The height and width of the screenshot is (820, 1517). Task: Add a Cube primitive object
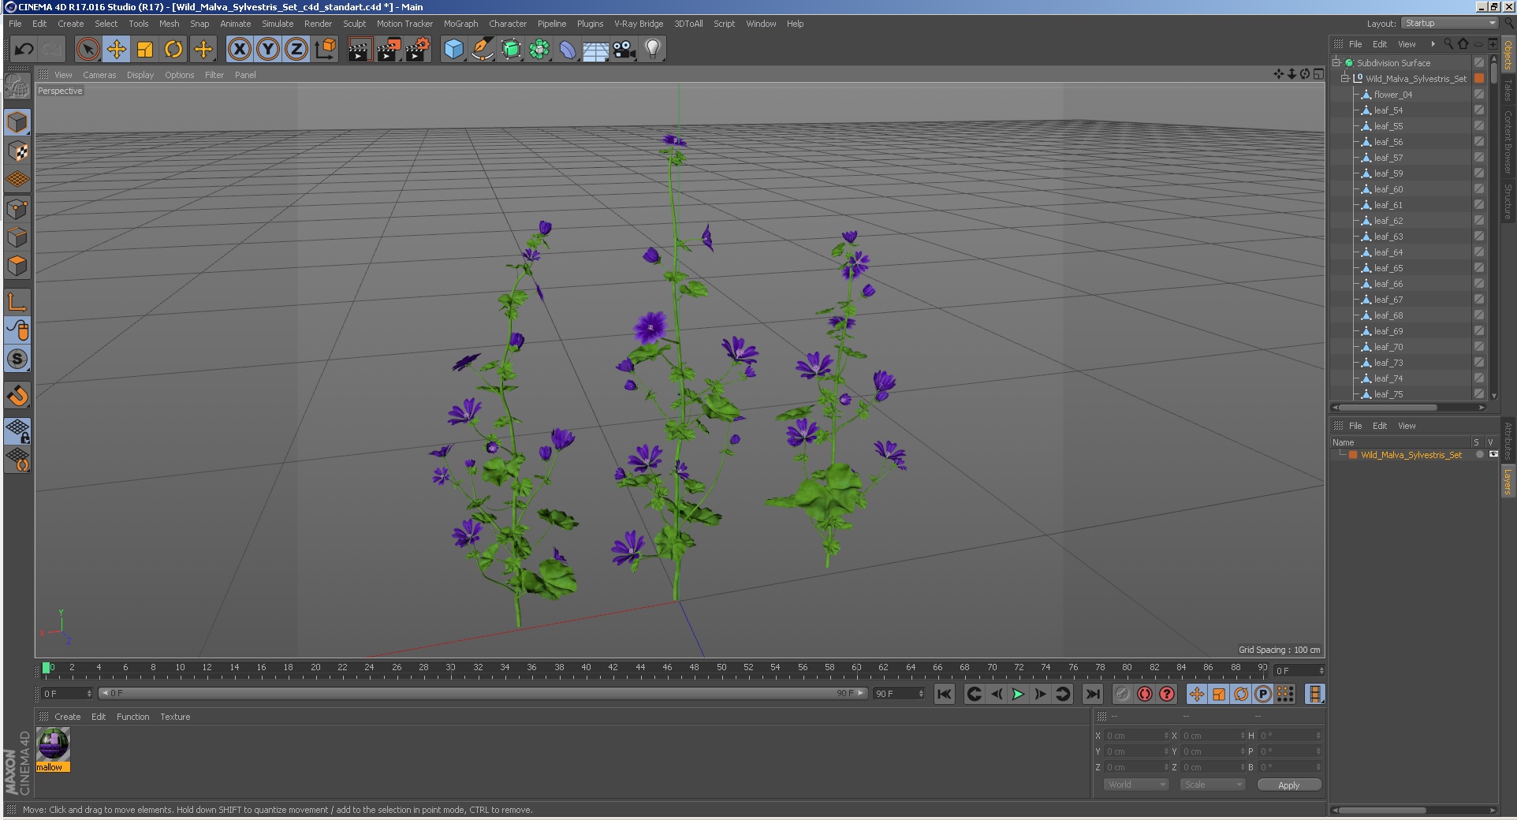click(453, 49)
